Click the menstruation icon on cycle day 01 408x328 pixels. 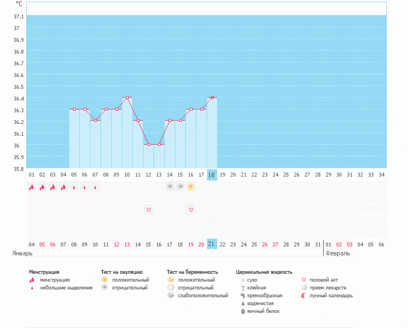tap(32, 187)
